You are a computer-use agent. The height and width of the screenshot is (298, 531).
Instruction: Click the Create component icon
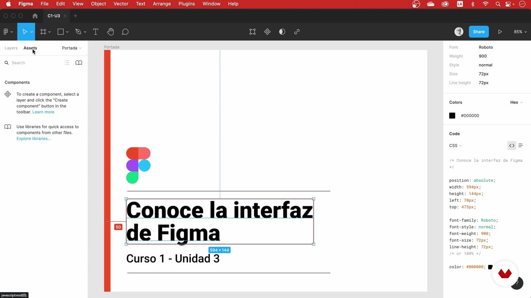point(267,31)
